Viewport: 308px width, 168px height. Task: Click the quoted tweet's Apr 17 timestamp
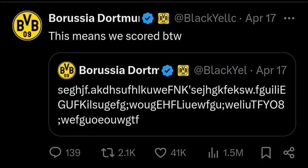[271, 70]
